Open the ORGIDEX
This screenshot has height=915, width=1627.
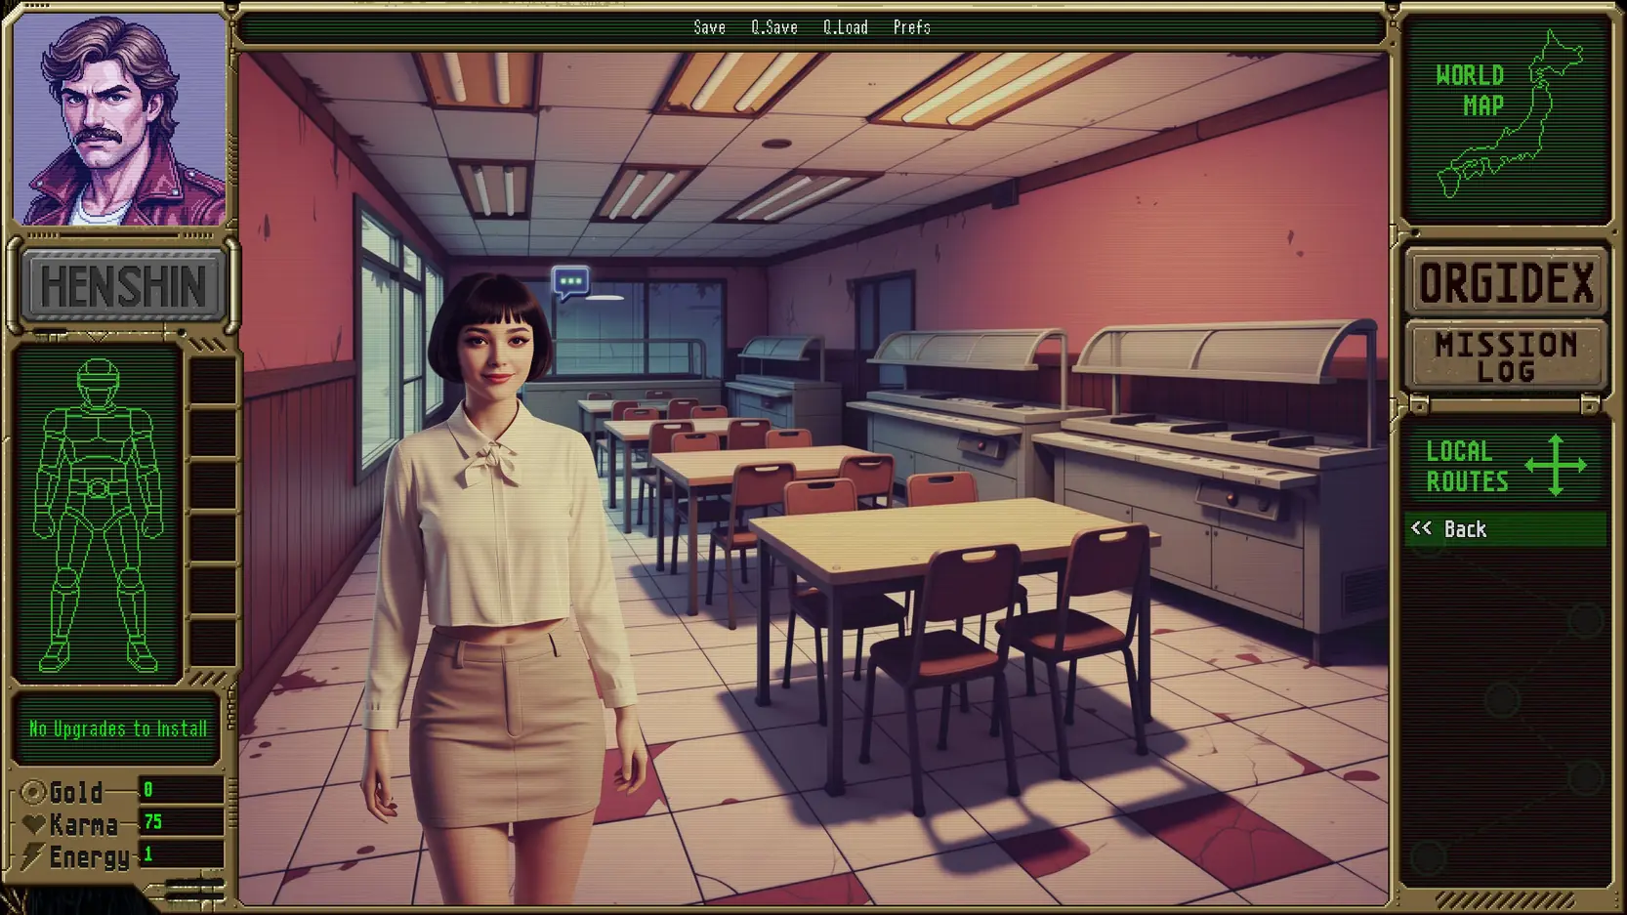pos(1505,284)
